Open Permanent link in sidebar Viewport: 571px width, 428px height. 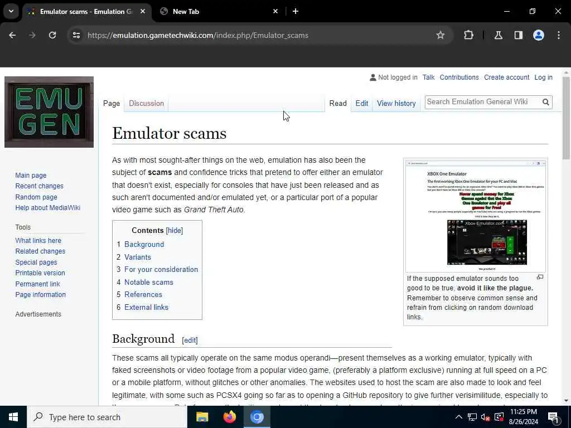click(37, 284)
